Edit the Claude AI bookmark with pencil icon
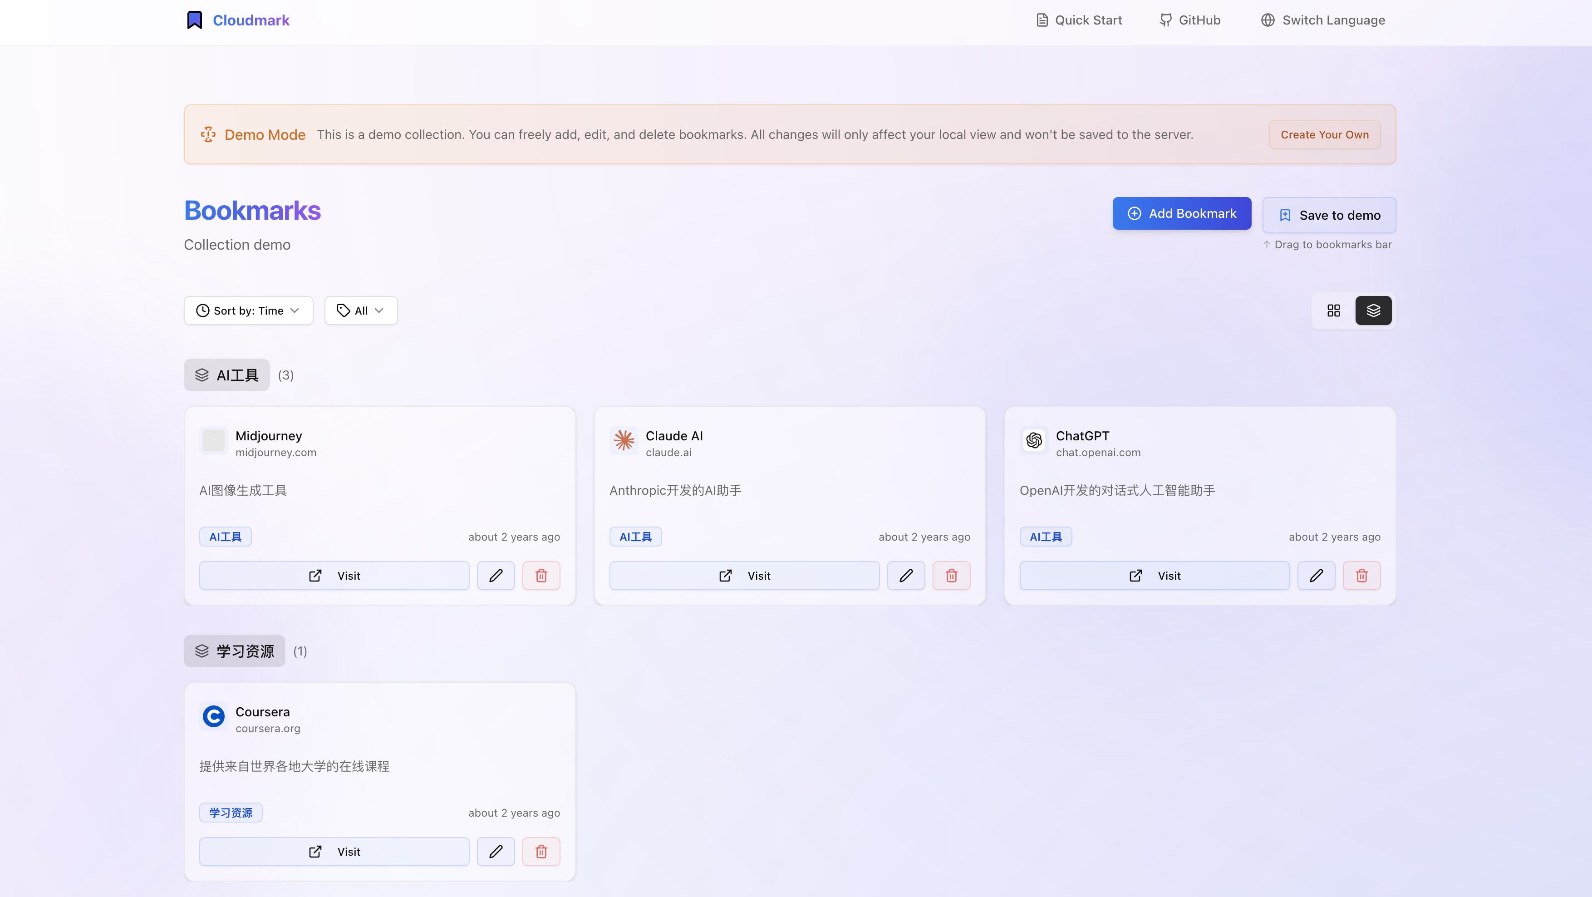1592x897 pixels. [x=906, y=576]
